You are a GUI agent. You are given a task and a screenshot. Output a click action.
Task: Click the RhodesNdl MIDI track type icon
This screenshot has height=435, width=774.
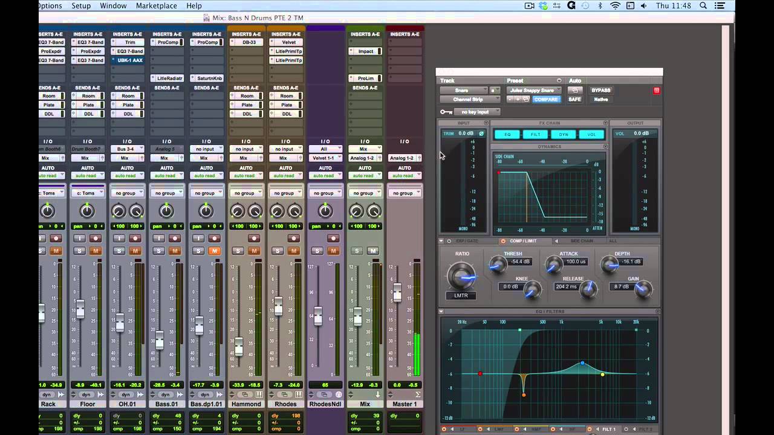click(x=338, y=395)
